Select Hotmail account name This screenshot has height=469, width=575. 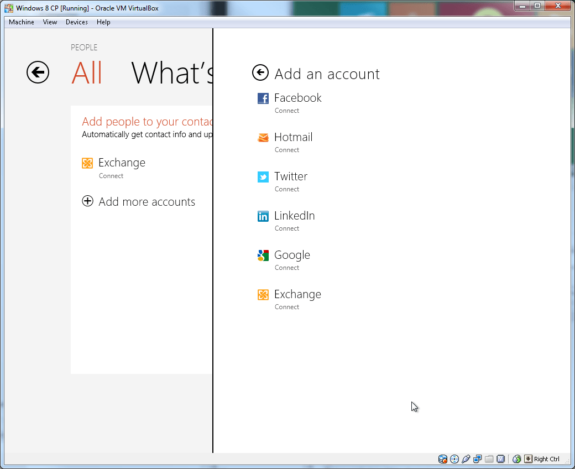coord(294,137)
